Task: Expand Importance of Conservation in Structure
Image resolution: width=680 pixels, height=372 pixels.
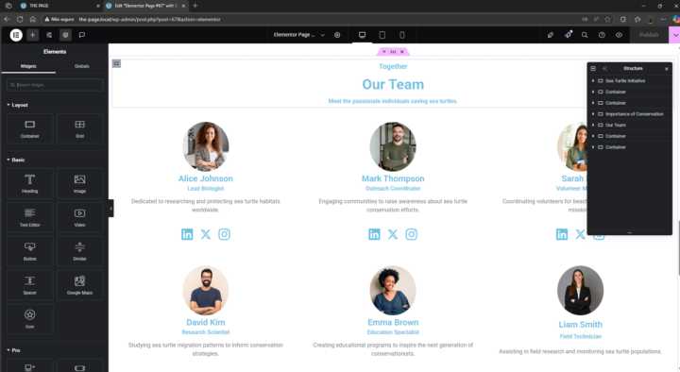Action: pos(593,114)
